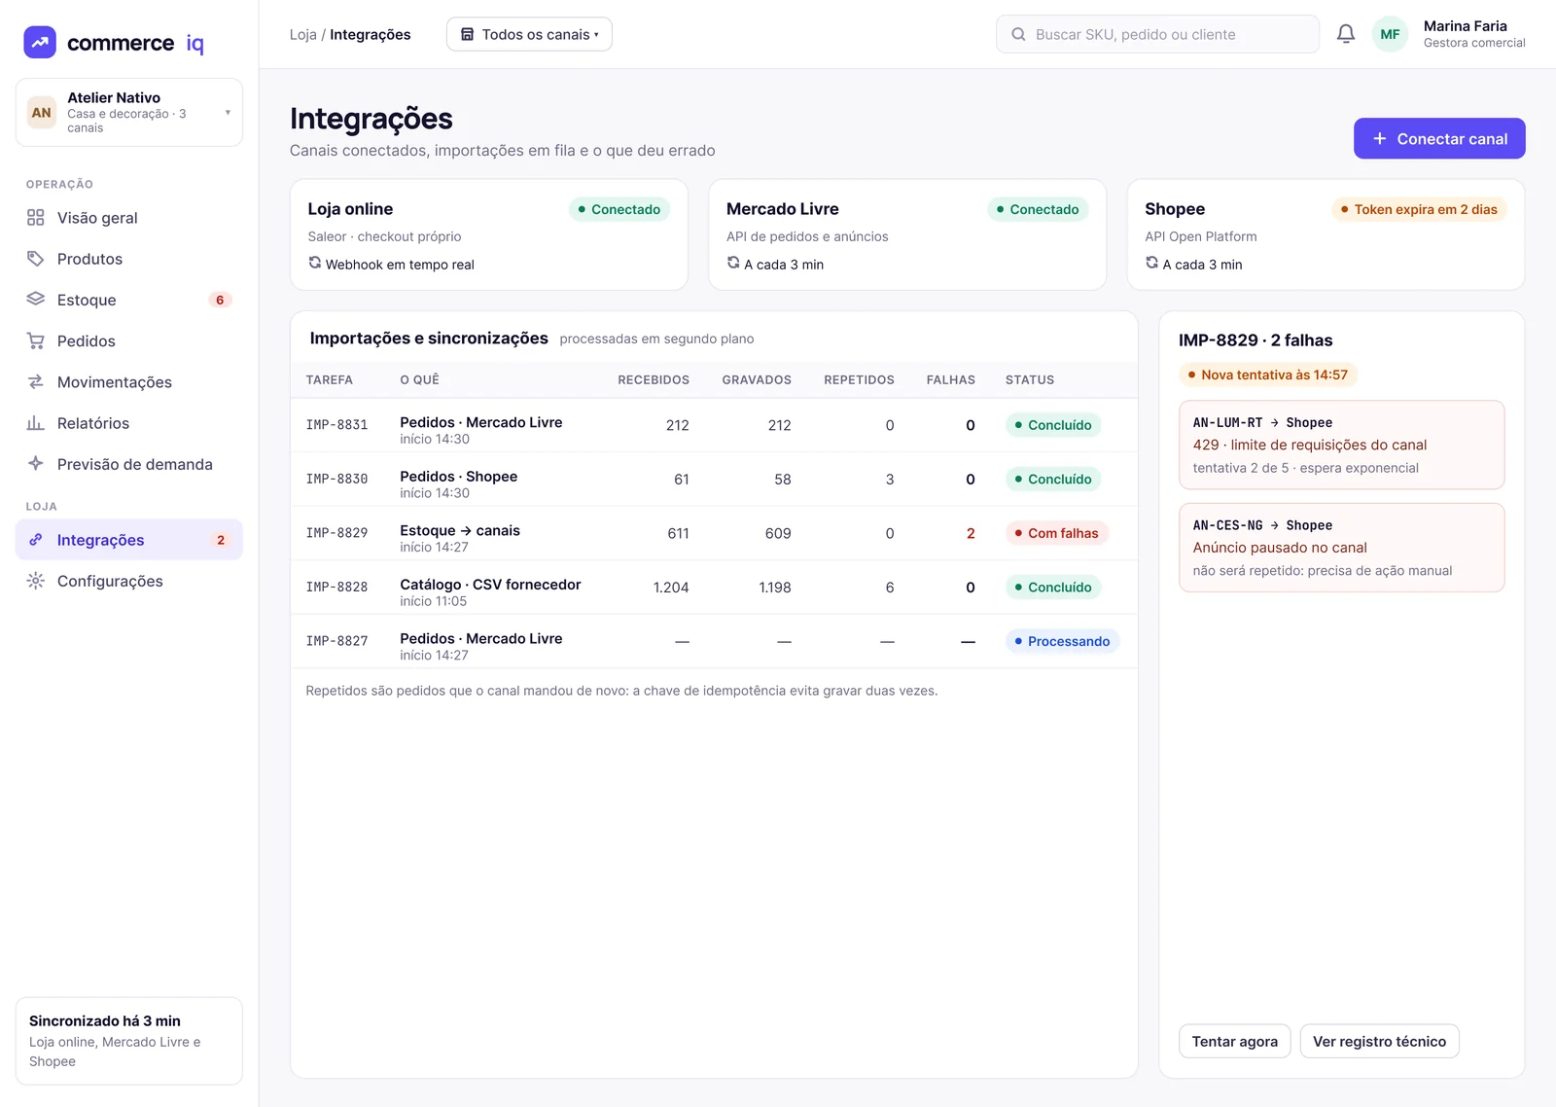This screenshot has height=1107, width=1556.
Task: Go to Visão geral in sidebar
Action: coord(129,218)
